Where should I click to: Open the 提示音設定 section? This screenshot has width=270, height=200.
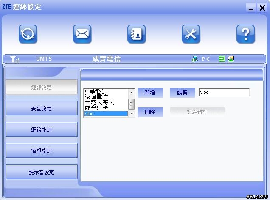(42, 172)
